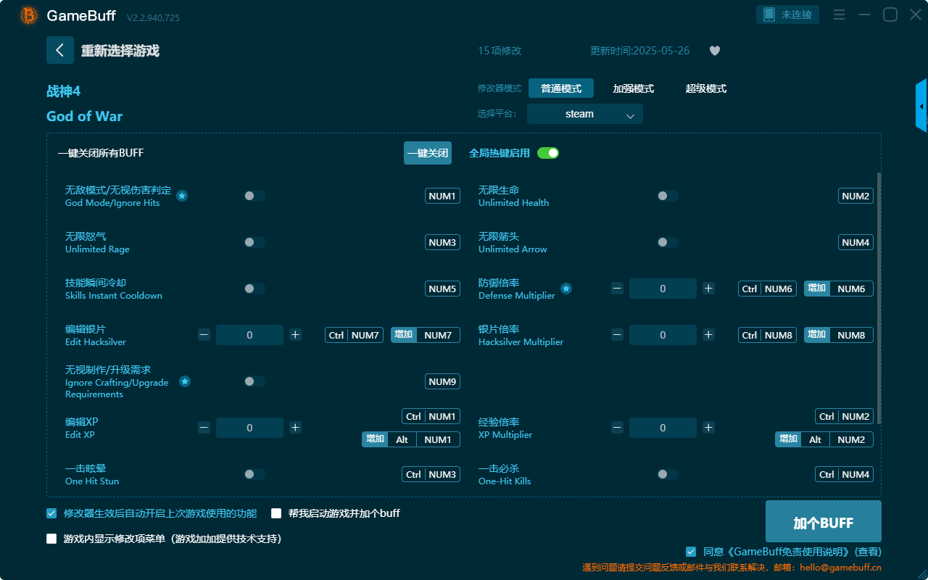Increase XP Multiplier with plus

[708, 428]
